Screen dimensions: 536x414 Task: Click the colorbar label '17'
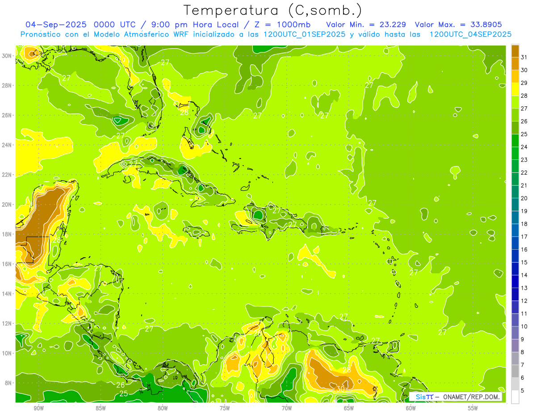pos(524,237)
